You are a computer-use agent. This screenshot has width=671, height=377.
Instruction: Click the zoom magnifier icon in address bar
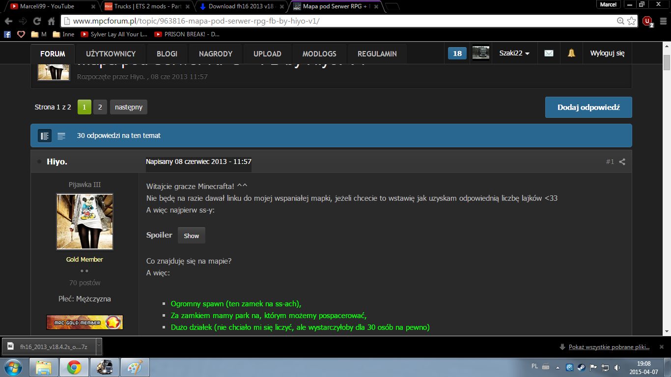pyautogui.click(x=620, y=21)
